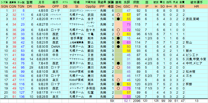Screen dimensions: 208x103
Task: Click opposing starter 又吉
Action: pyautogui.click(x=91, y=55)
